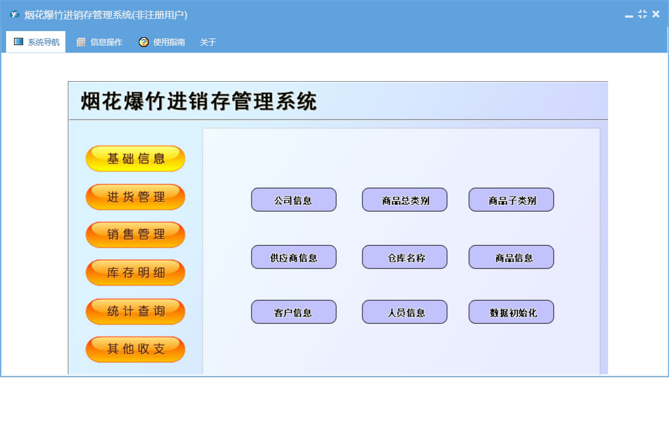Viewport: 669px width, 444px height.
Task: Close the application window
Action: pyautogui.click(x=656, y=14)
